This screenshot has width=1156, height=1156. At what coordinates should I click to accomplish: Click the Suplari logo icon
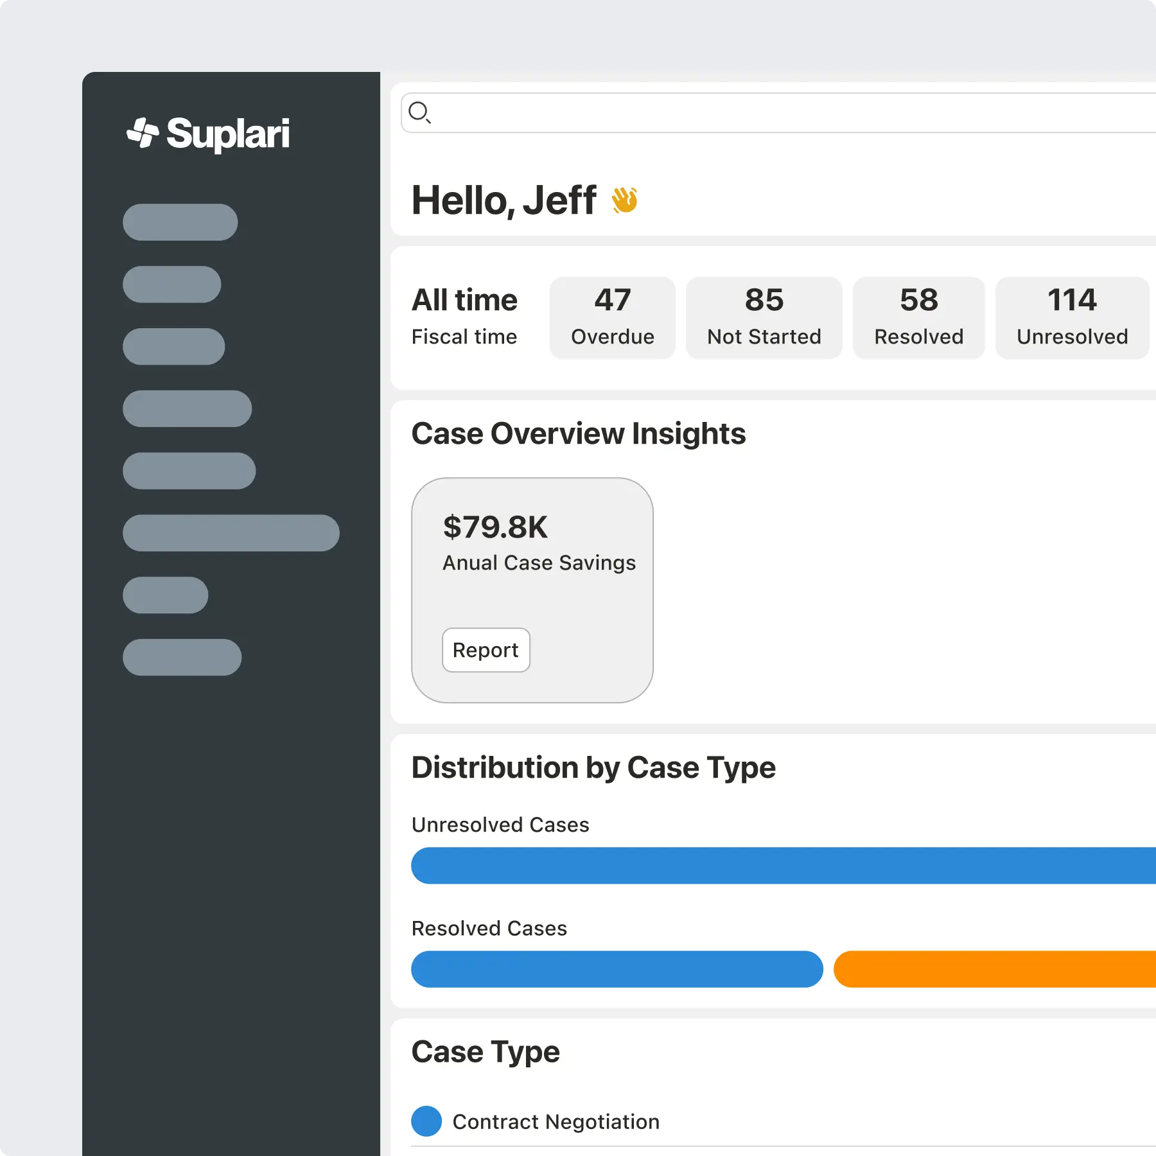[143, 133]
